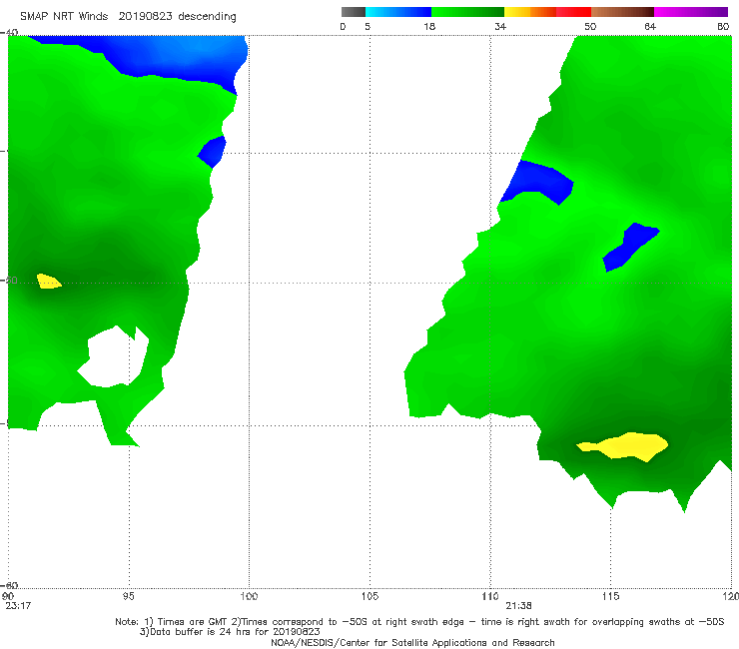Click the color bar label '34'
This screenshot has height=649, width=739.
coord(500,26)
